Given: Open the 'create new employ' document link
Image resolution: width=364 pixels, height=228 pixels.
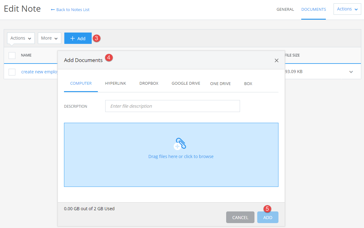Looking at the screenshot, I should pyautogui.click(x=39, y=72).
